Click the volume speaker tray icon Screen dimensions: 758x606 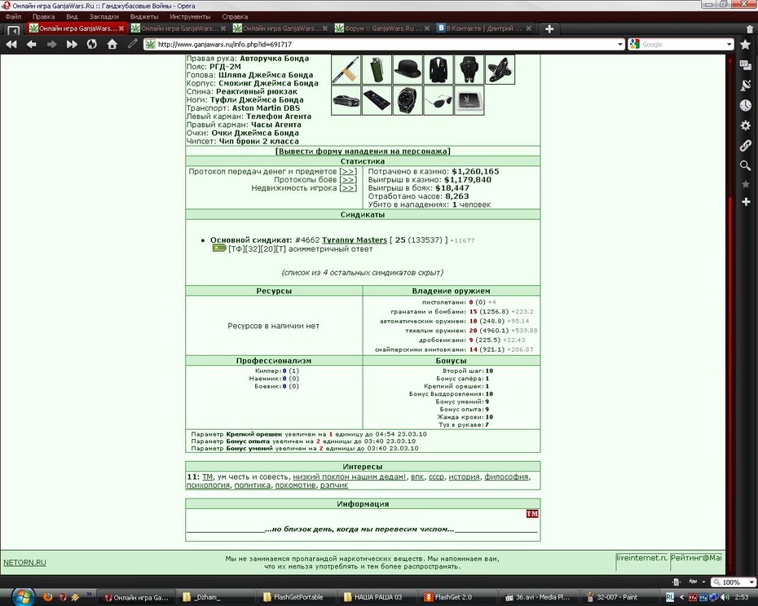pos(724,597)
